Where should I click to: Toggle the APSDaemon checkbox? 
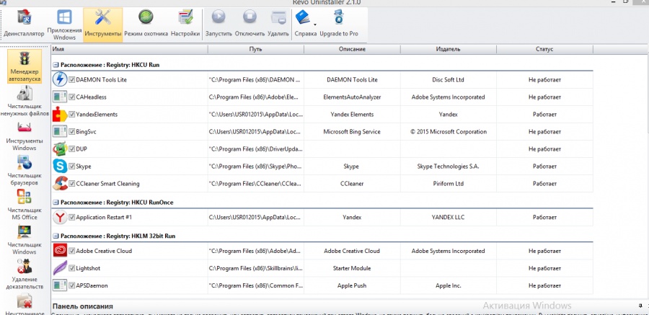(71, 285)
